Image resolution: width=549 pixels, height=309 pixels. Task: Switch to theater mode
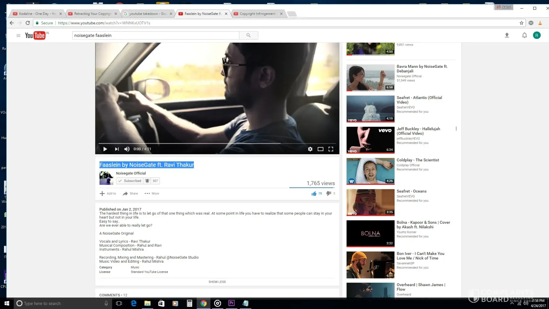pyautogui.click(x=321, y=149)
